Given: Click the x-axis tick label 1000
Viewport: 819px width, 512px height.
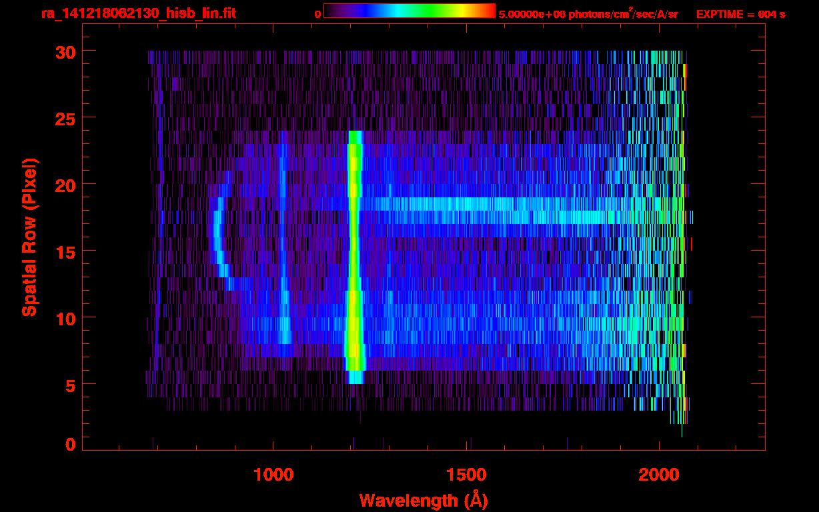Looking at the screenshot, I should tap(273, 475).
